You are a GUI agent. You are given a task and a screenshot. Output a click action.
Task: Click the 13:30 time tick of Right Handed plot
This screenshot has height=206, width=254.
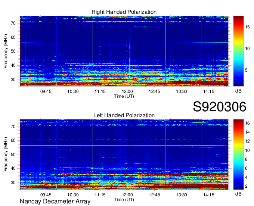182,91
